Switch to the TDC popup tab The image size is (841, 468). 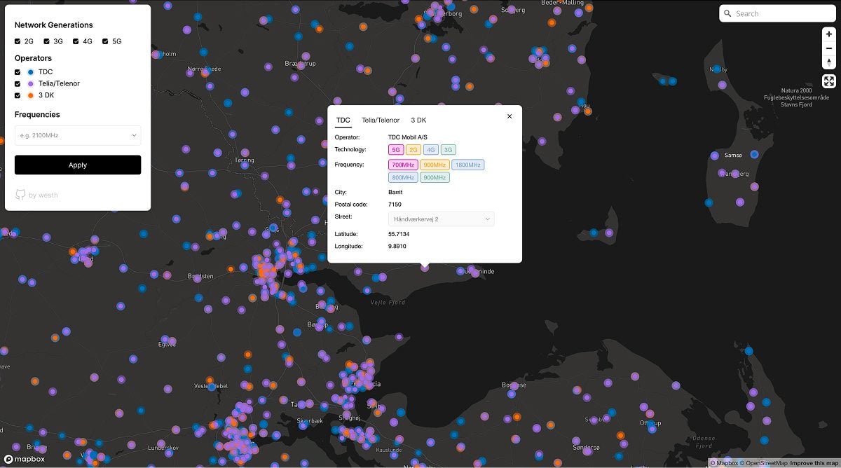point(343,121)
